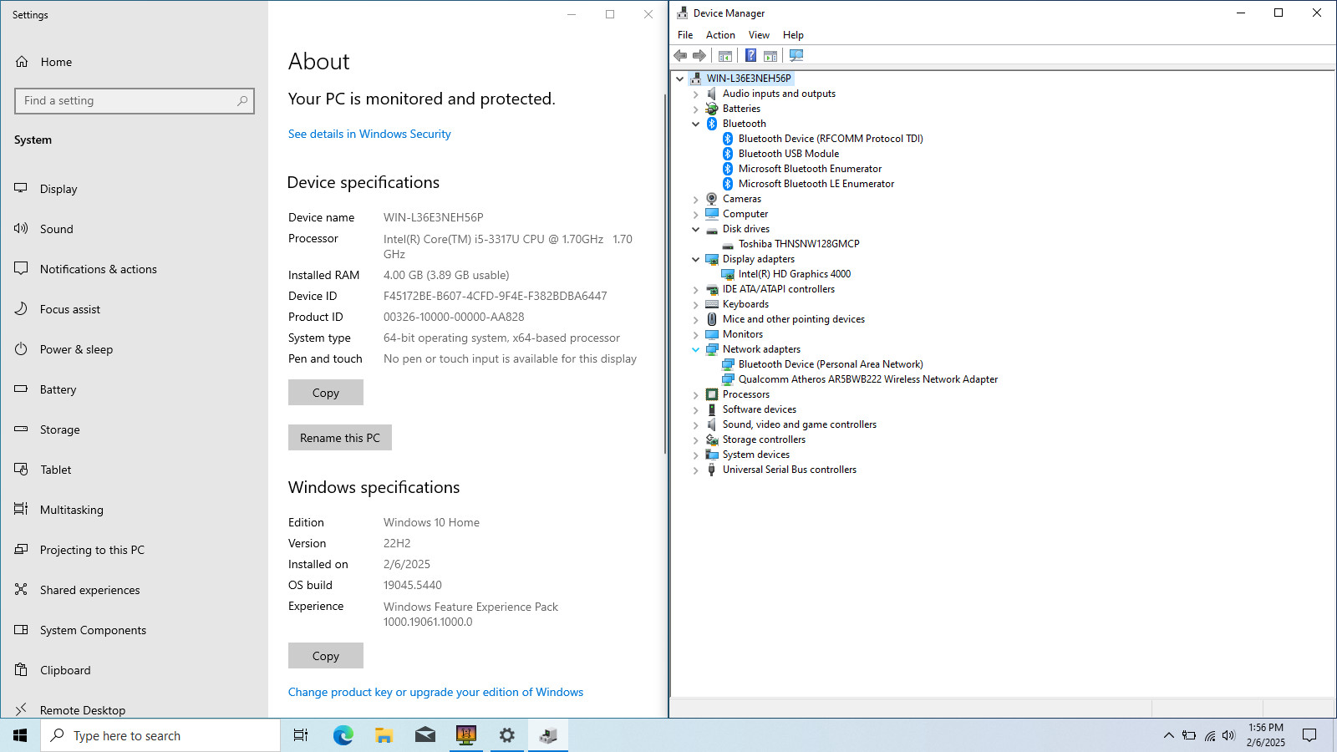This screenshot has height=752, width=1337.
Task: Collapse the Display adapters category
Action: 696,259
